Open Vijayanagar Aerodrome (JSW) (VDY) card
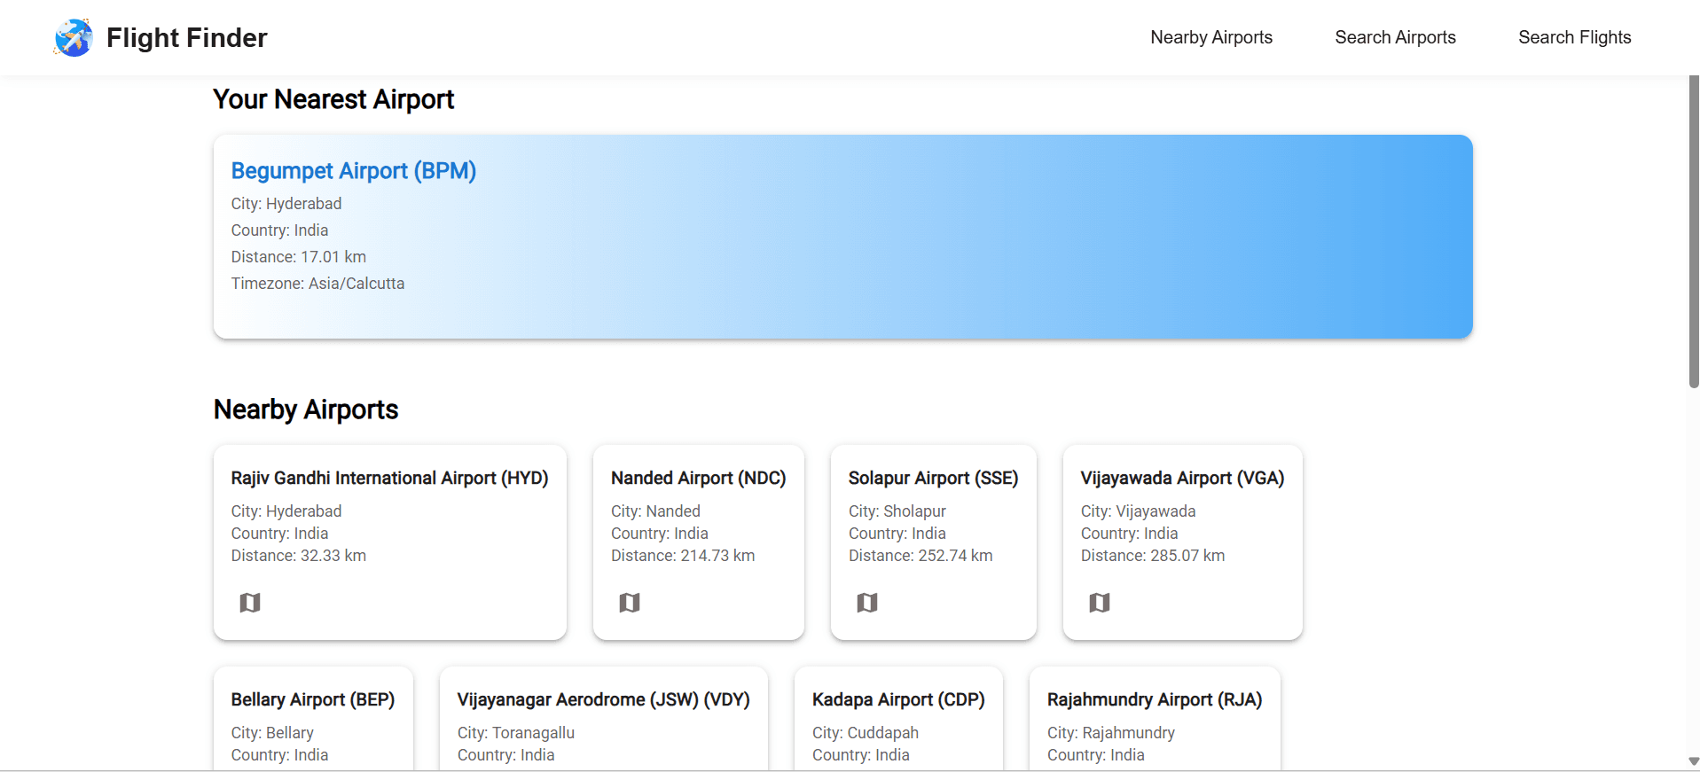The height and width of the screenshot is (772, 1700). (x=603, y=699)
